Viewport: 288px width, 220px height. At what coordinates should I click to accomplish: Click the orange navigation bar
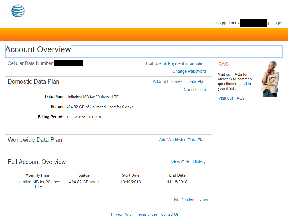coord(144,34)
